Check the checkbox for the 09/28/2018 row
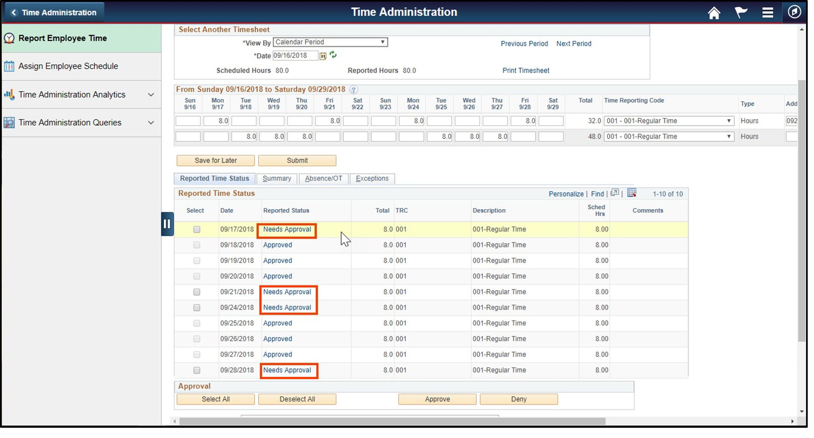Image resolution: width=814 pixels, height=438 pixels. [197, 370]
